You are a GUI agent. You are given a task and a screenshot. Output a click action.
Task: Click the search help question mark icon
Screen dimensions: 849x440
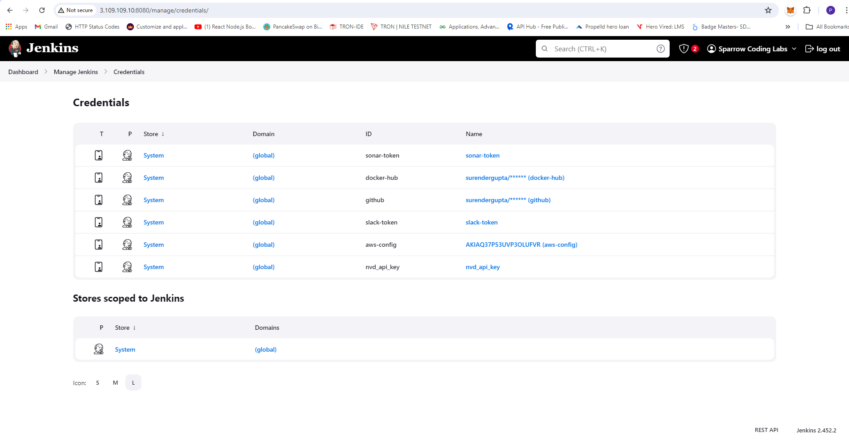(661, 49)
